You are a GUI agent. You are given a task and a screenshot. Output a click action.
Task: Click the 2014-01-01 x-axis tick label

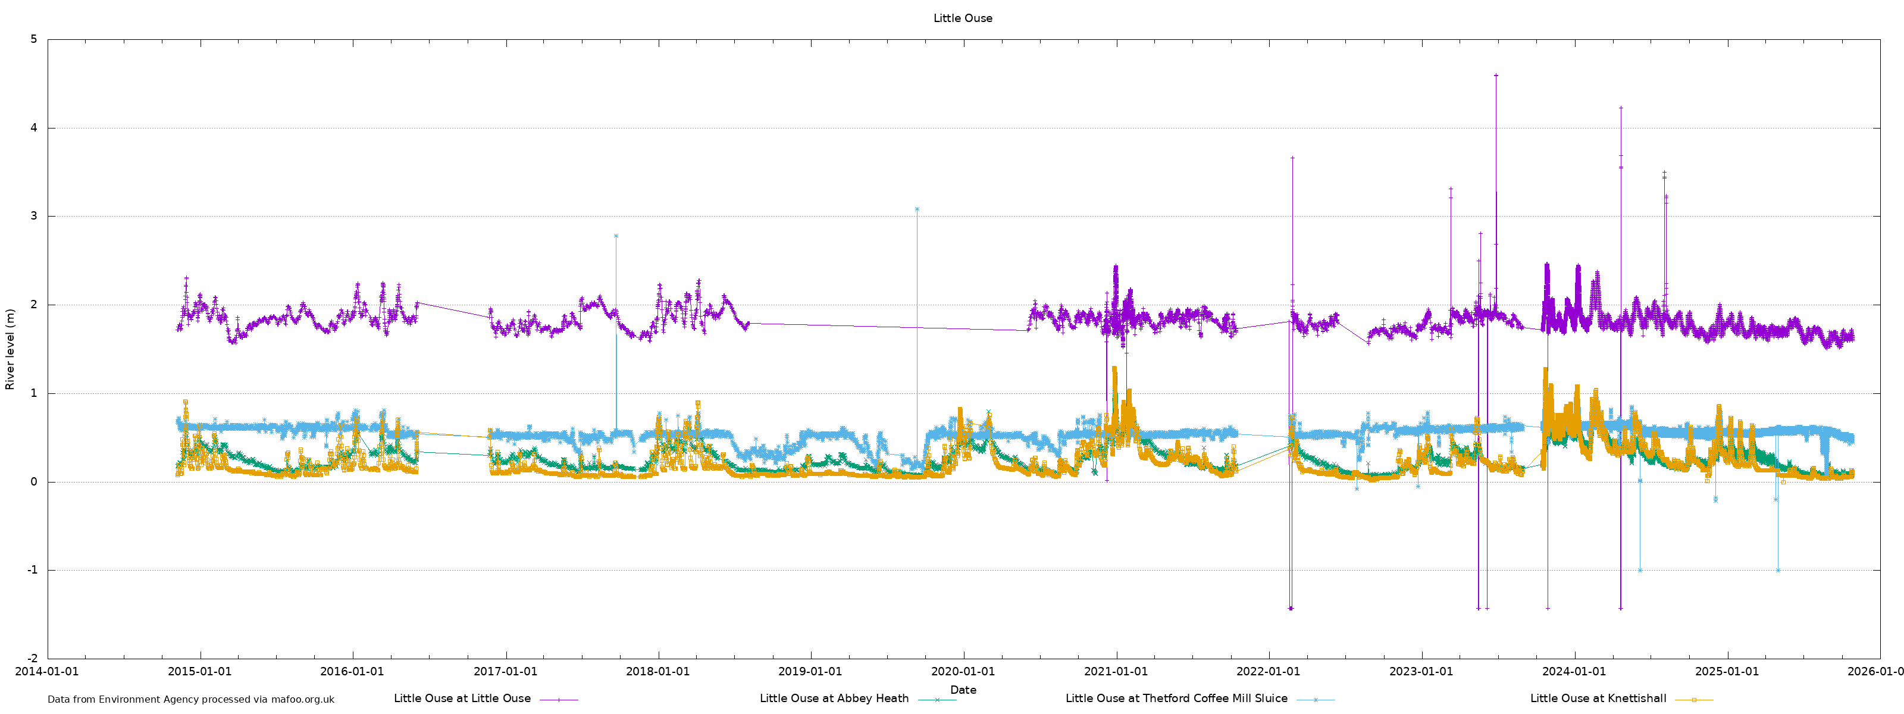(46, 672)
